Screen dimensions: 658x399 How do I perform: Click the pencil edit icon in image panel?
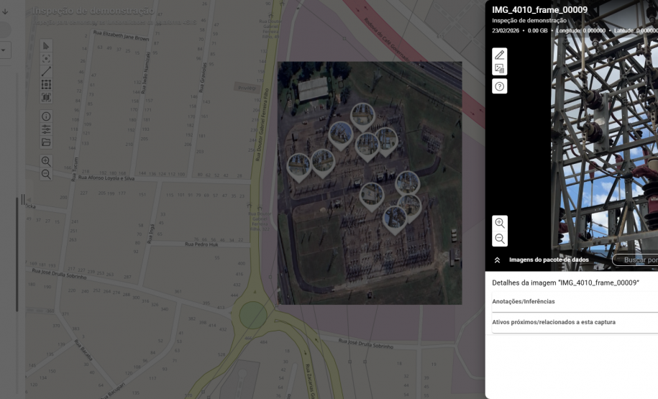click(x=500, y=55)
